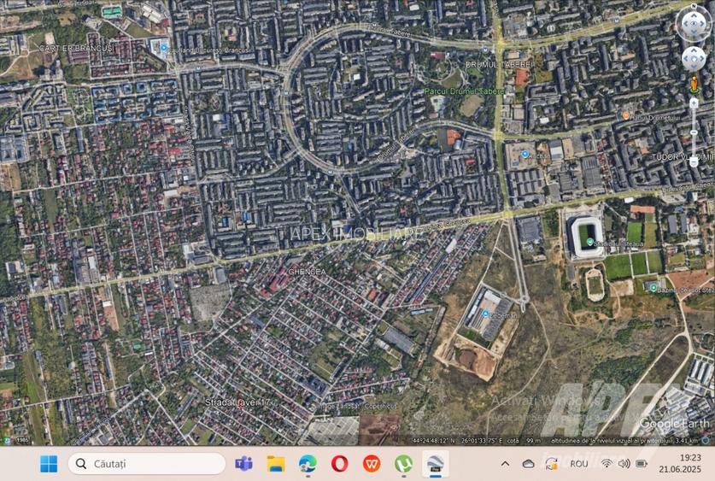715x481 pixels.
Task: Click the Căutați taskbar search box
Action: coord(147,464)
